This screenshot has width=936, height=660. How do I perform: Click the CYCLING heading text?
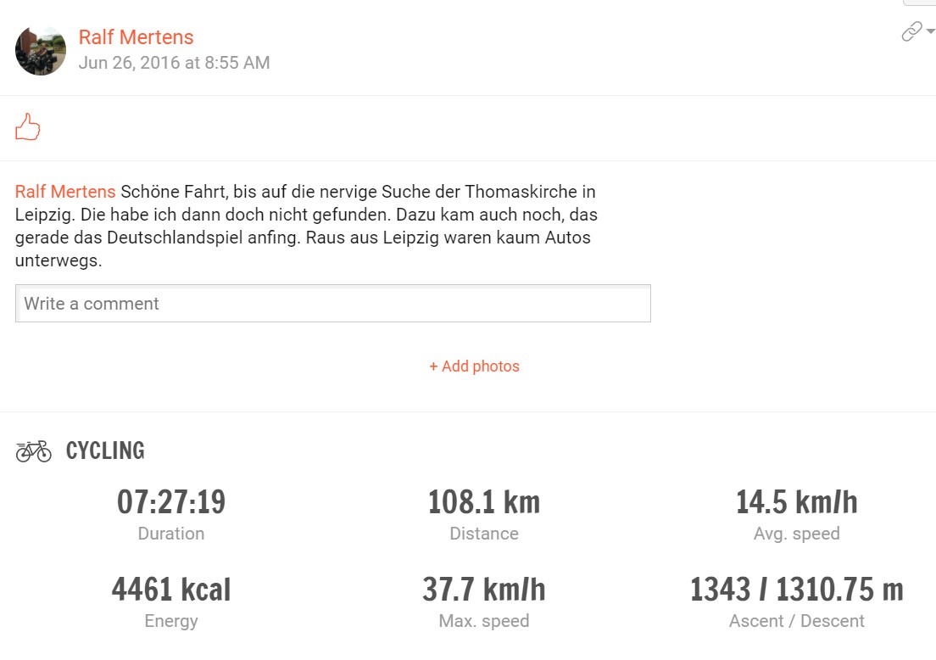tap(105, 450)
